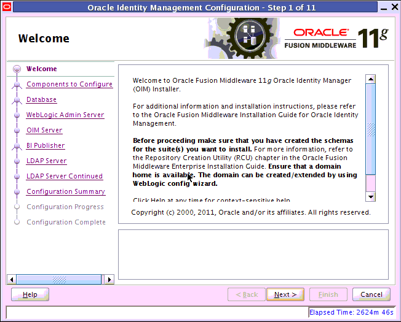The height and width of the screenshot is (322, 401).
Task: Click the scroll down arrow in welcome text
Action: (x=371, y=196)
